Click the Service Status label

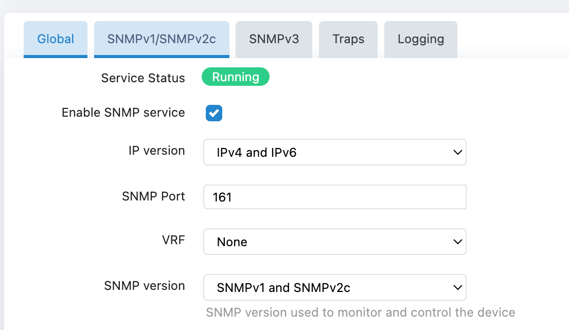143,78
